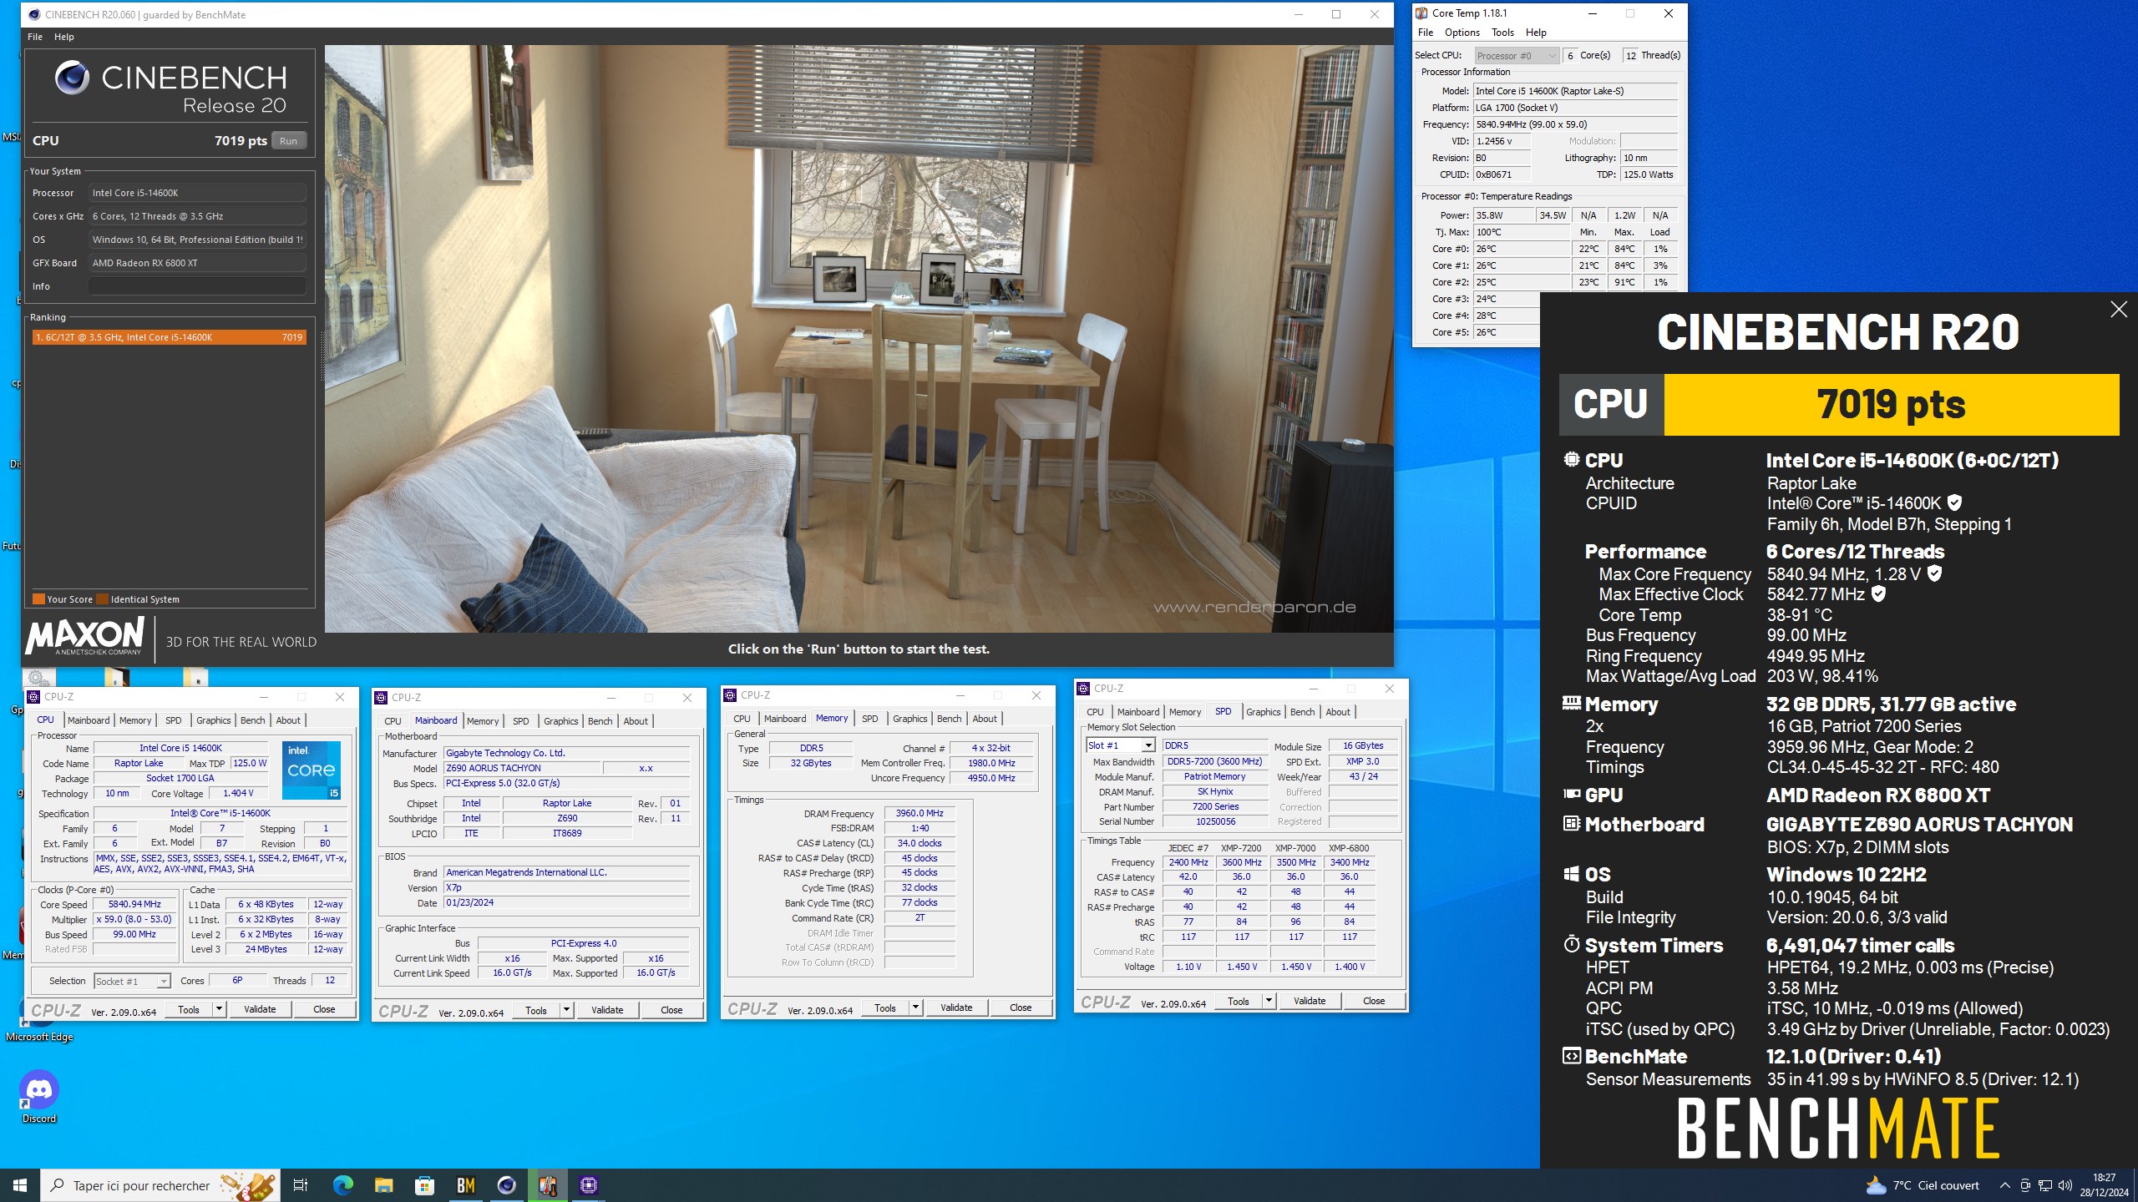Click the Processor name field in Cinebench
This screenshot has height=1202, width=2138.
click(x=197, y=193)
